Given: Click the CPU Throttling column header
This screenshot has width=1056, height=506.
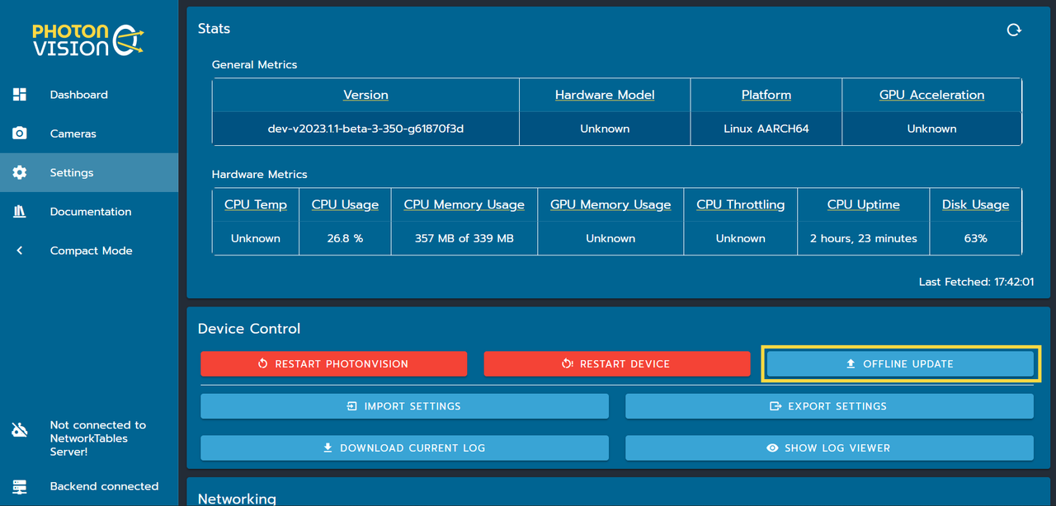Looking at the screenshot, I should pyautogui.click(x=741, y=204).
